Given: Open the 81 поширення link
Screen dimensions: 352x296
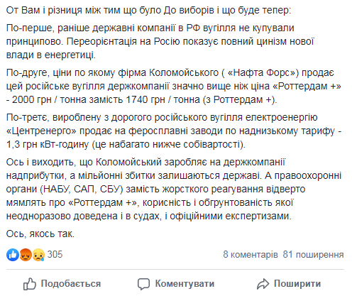Looking at the screenshot, I should [x=313, y=255].
